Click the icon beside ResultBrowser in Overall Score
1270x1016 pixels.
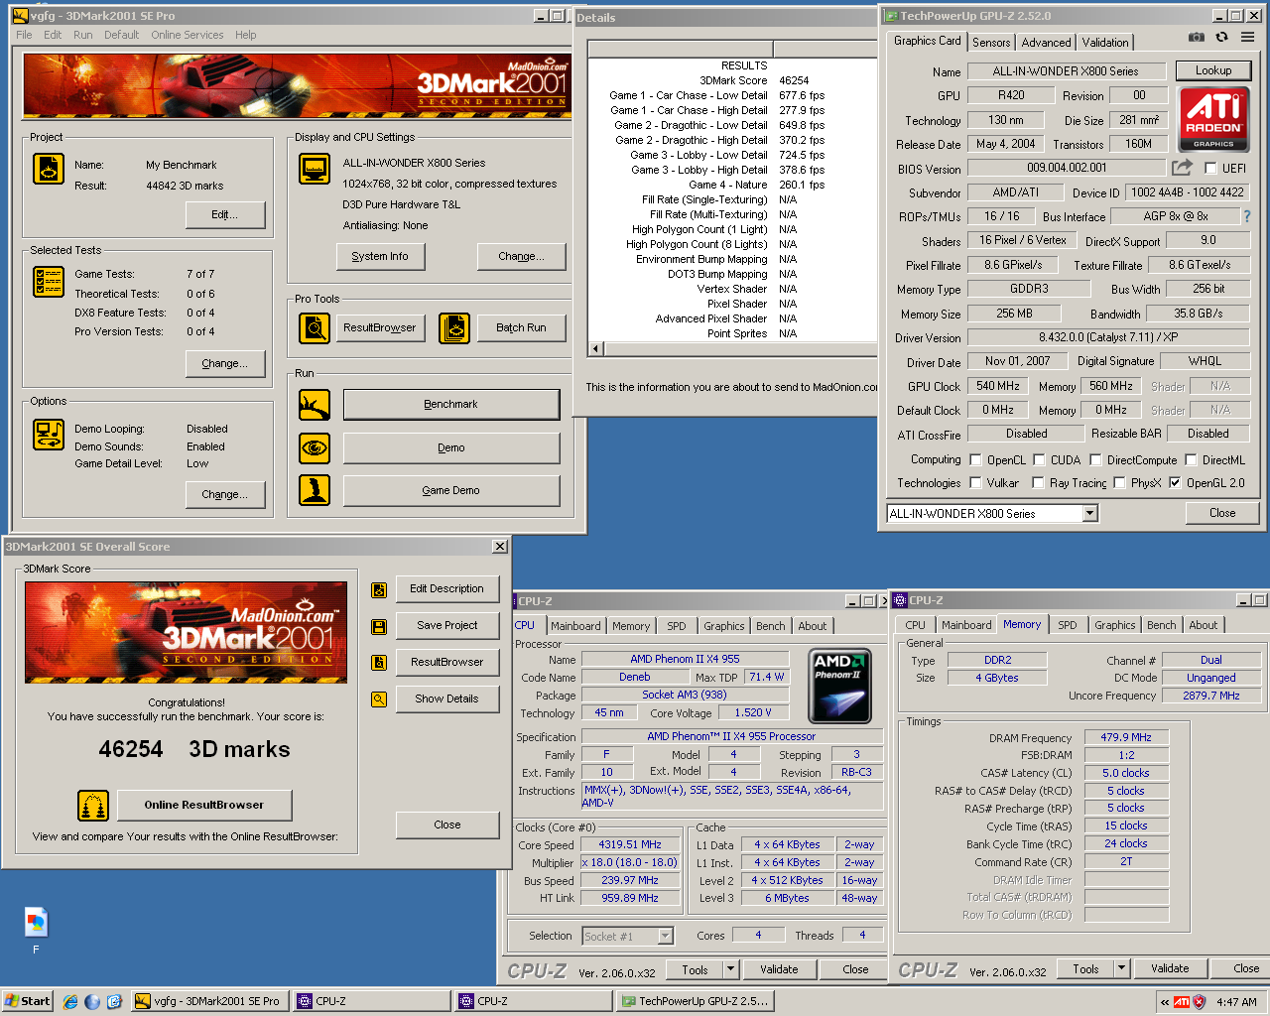point(379,663)
